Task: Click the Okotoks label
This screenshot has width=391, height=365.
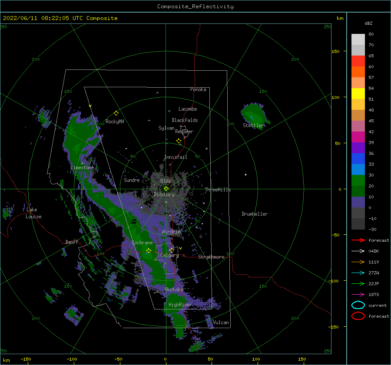Action: tap(174, 289)
